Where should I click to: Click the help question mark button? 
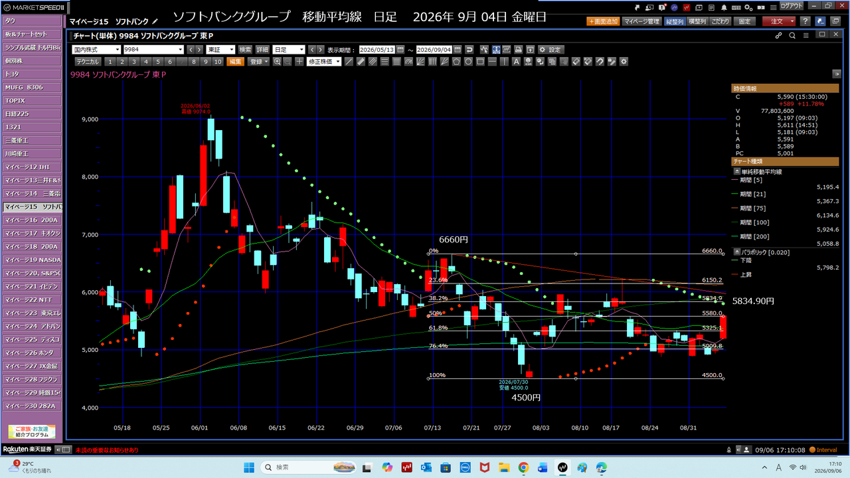805,21
